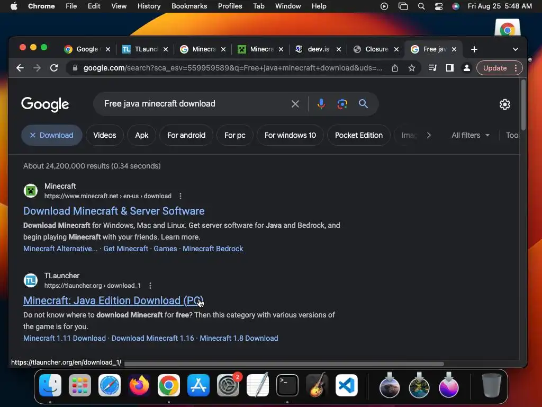Viewport: 542px width, 407px height.
Task: Open the Minecraft 1.11 Download sitelink
Action: pos(65,339)
